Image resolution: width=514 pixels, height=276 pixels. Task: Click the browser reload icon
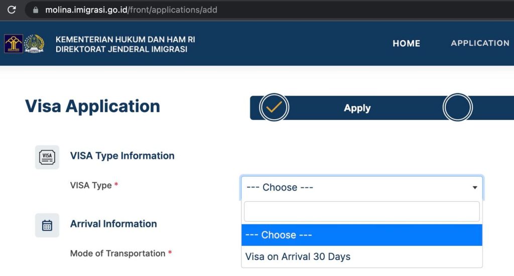[12, 10]
